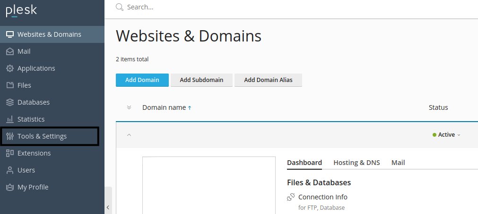
Task: Click the Tools & Settings sliders icon
Action: [10, 136]
